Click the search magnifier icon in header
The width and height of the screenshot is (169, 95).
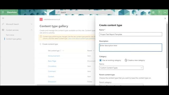click(58, 12)
